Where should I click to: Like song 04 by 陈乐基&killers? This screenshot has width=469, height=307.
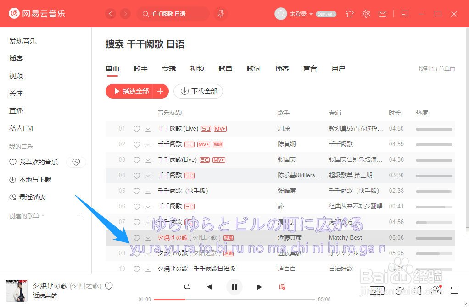click(137, 175)
